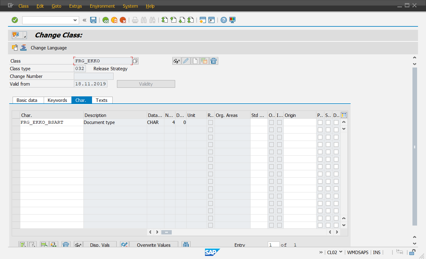This screenshot has height=259, width=426.
Task: Click the table horizontal scrollbar thumb
Action: [166, 232]
